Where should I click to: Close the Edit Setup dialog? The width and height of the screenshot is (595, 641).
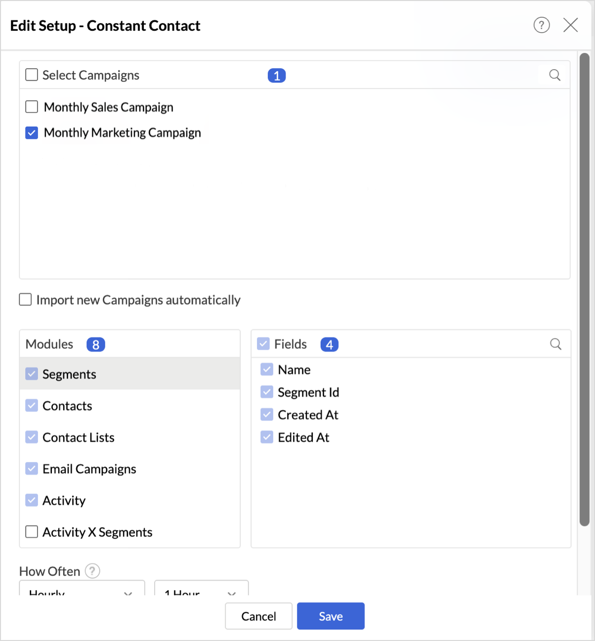click(571, 25)
